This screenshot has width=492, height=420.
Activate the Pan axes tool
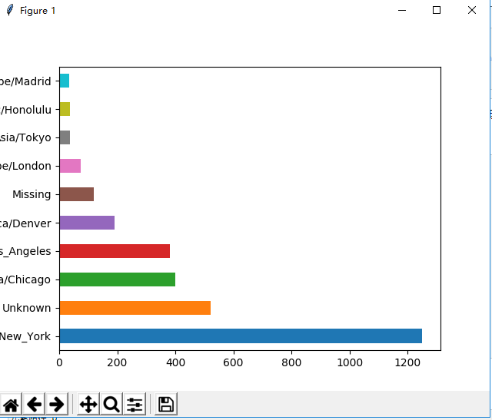[88, 404]
